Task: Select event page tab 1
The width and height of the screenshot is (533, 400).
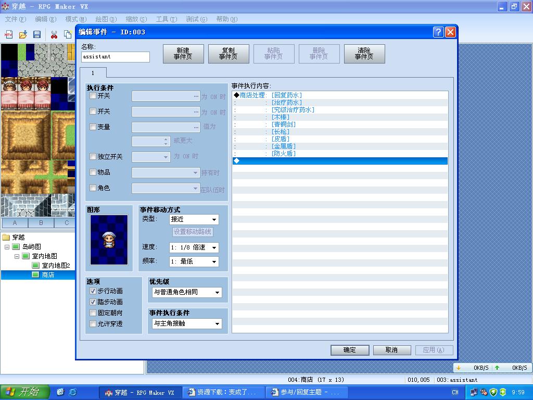Action: 93,73
